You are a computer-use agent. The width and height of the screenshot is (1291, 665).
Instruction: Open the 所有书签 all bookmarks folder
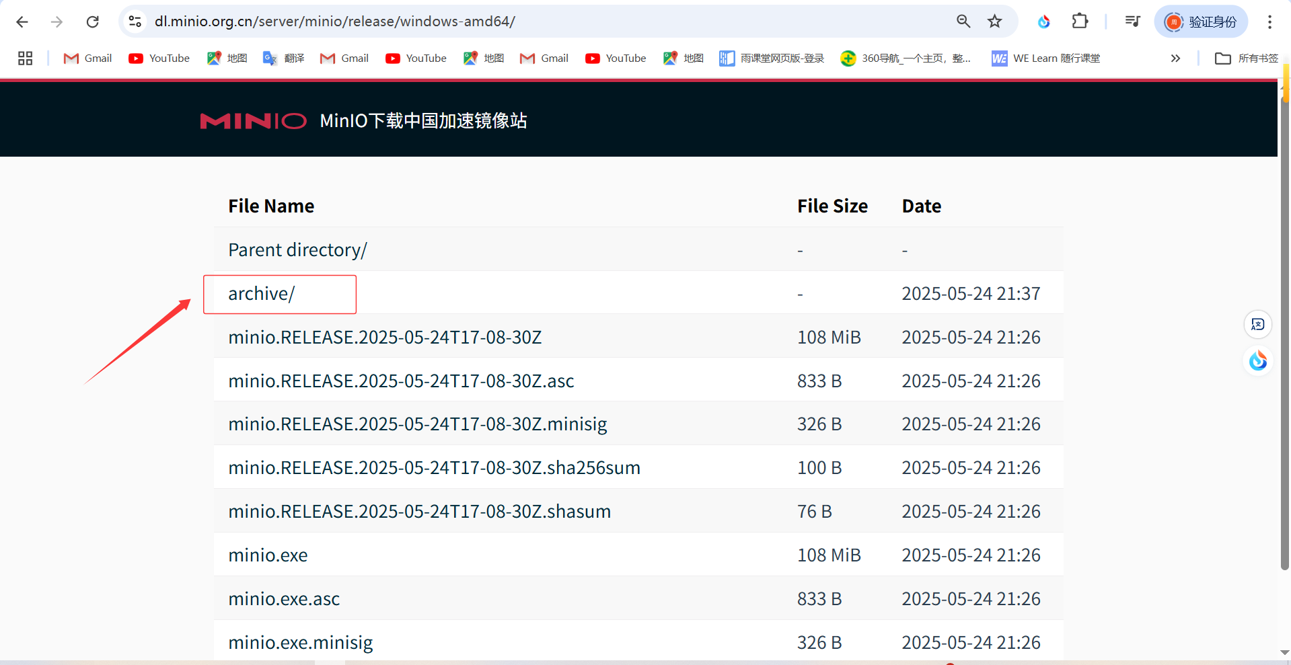pyautogui.click(x=1247, y=58)
